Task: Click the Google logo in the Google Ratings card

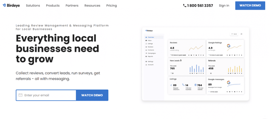Action: (228, 46)
